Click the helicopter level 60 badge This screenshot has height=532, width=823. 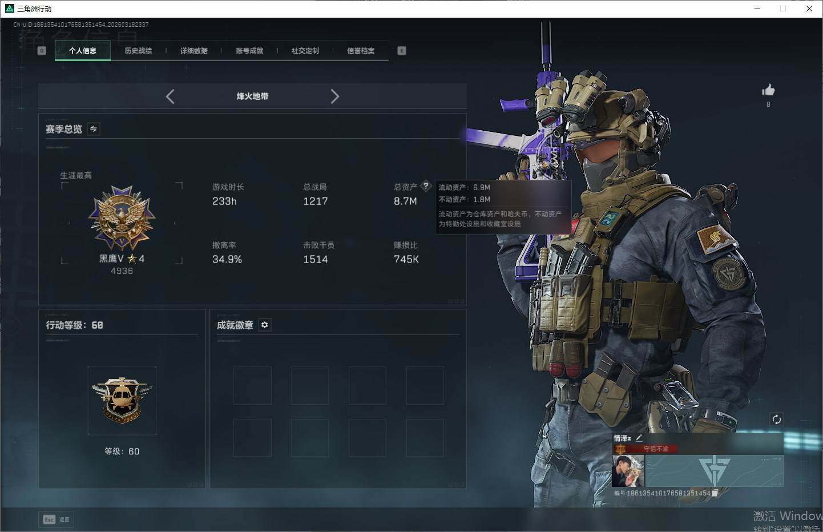coord(122,401)
